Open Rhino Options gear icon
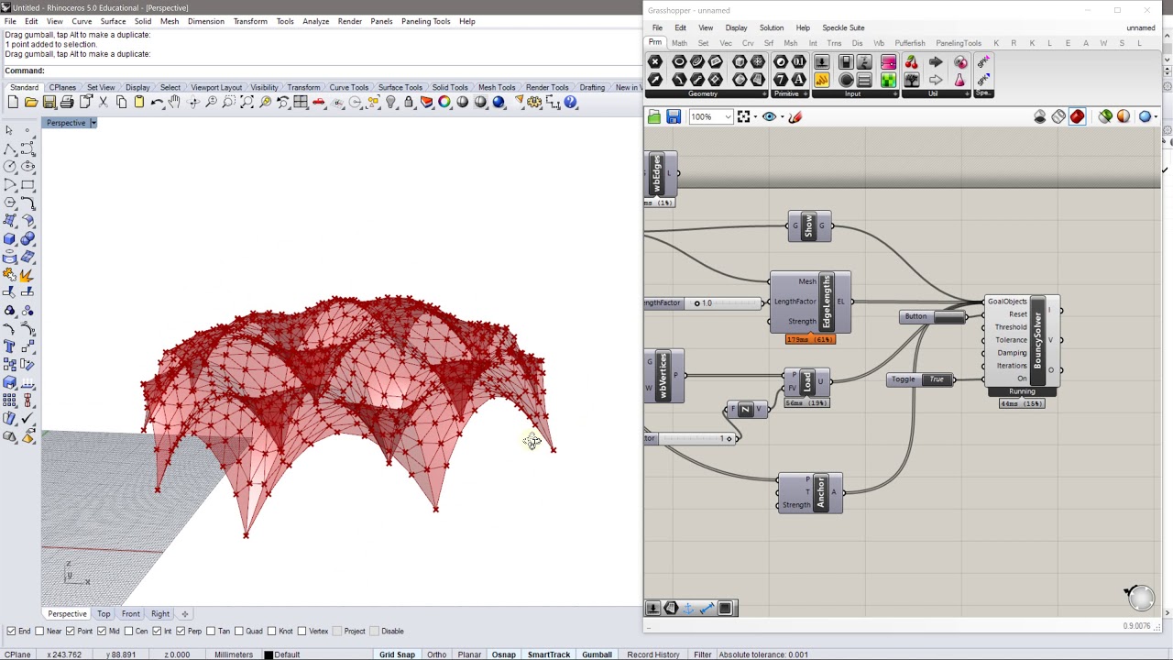The width and height of the screenshot is (1173, 660). 534,103
